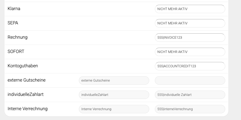Click the Rechnung field containing 555|INVOICE123

click(x=190, y=38)
